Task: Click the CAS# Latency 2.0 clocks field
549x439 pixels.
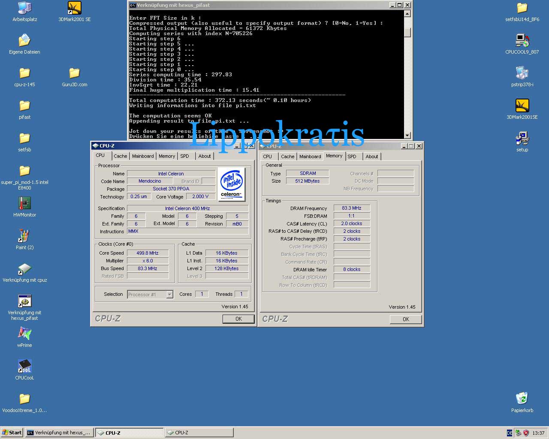Action: click(352, 223)
